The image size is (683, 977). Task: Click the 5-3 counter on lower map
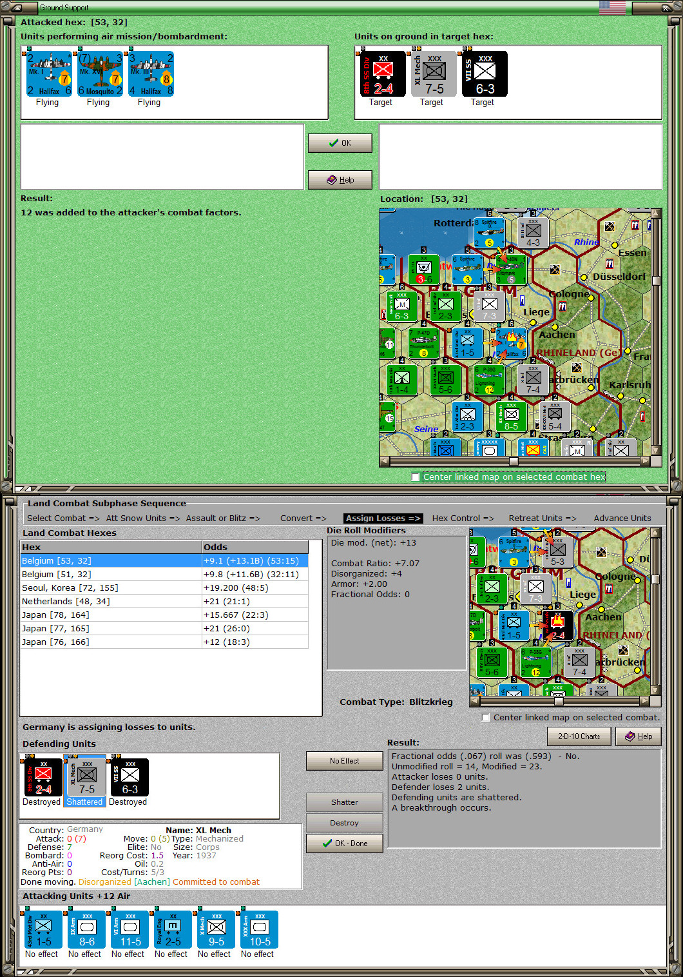(557, 553)
